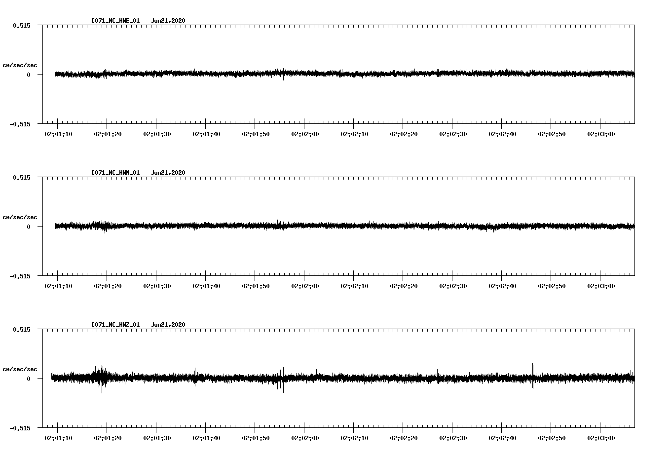Click 02:01:50 time label under HNN plot
This screenshot has height=456, width=670.
coord(256,286)
